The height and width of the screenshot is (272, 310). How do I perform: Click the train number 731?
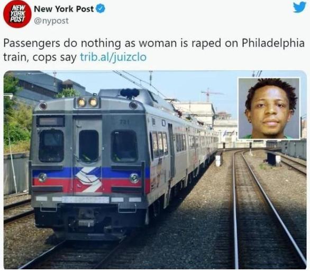coord(124,123)
